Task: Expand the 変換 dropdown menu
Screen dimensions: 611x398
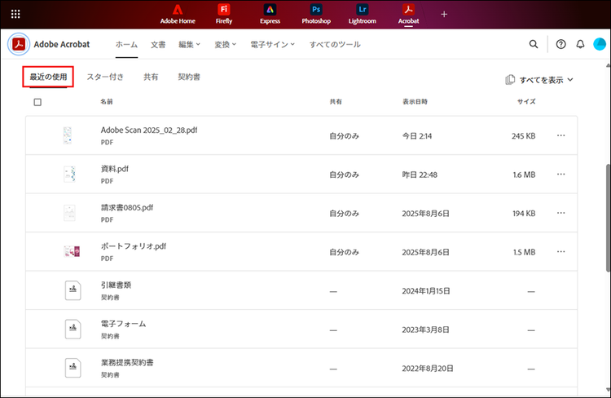Action: [x=225, y=44]
